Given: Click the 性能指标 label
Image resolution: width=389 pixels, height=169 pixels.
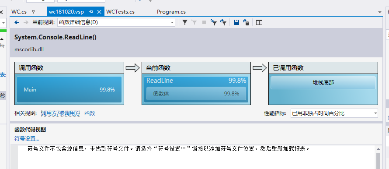Looking at the screenshot, I should (275, 113).
